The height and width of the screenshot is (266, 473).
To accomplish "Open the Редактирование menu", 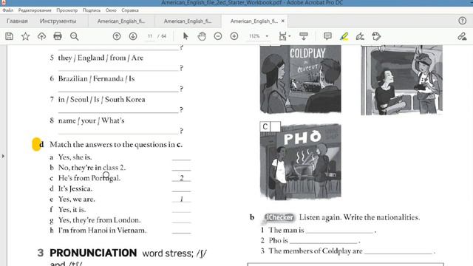I will click(35, 10).
